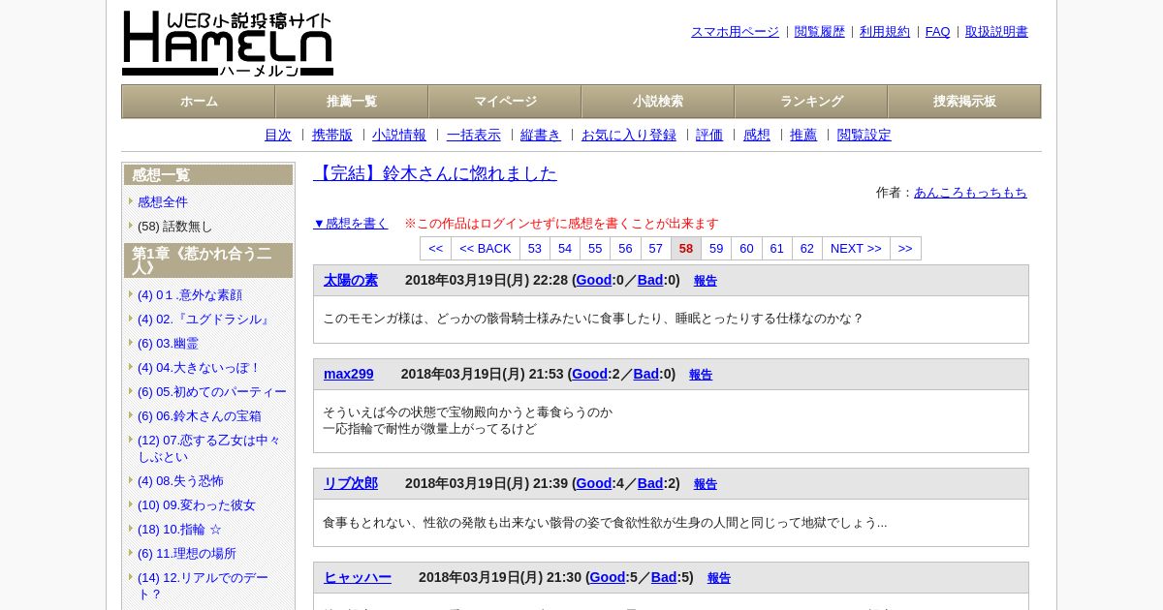Open user ヒャッハー's profile

coord(358,577)
